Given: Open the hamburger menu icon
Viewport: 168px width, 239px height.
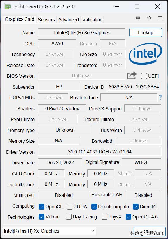Looking at the screenshot, I should tap(160, 18).
